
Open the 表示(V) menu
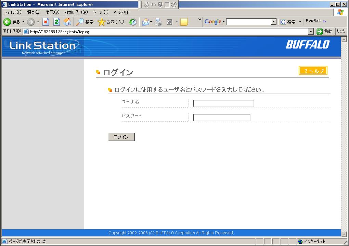(52, 12)
